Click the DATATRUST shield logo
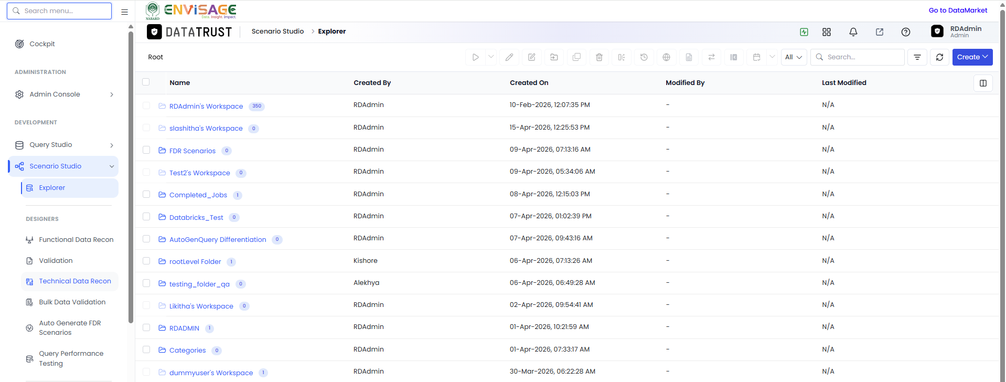Screen dimensions: 1006x382 (154, 32)
